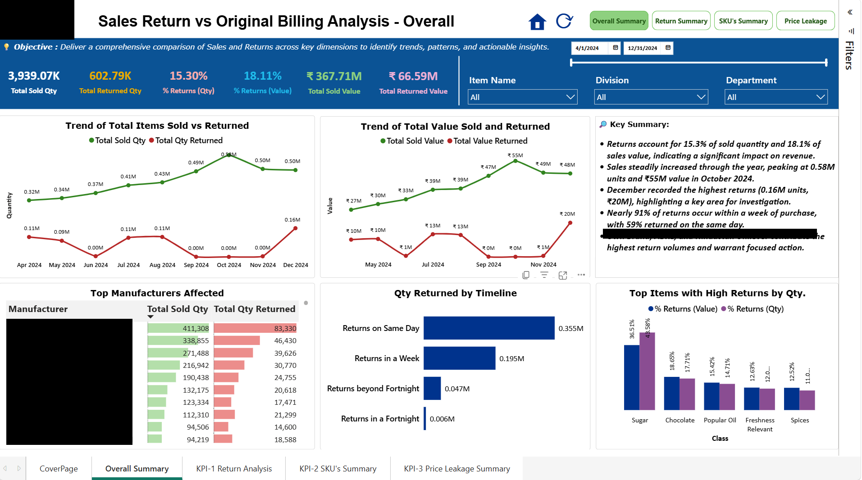Click the circular refresh/reset icon
This screenshot has width=862, height=480.
coord(564,21)
